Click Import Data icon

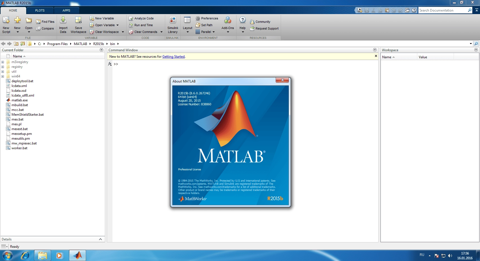63,20
